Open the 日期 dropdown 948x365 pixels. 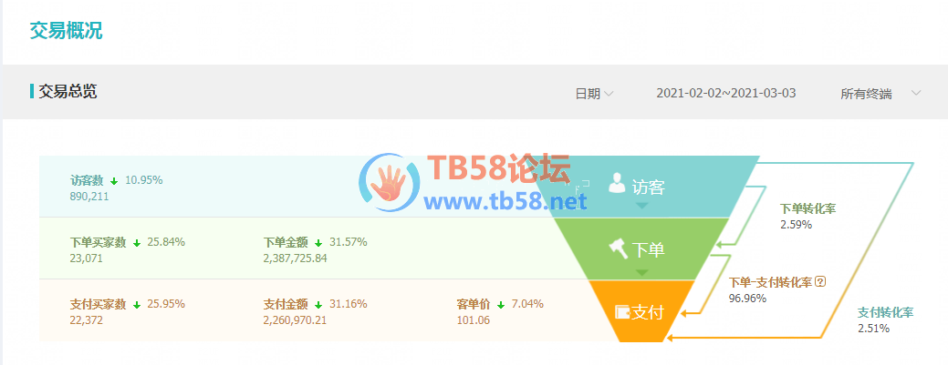click(x=594, y=94)
